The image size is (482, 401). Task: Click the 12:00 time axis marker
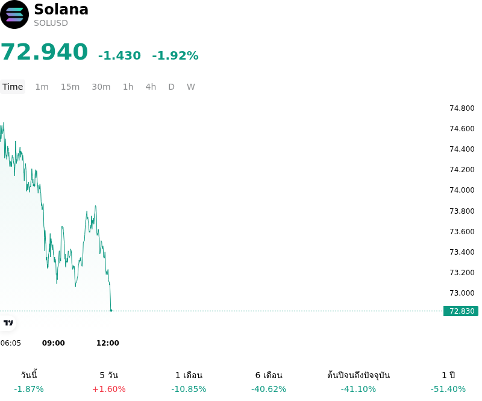pyautogui.click(x=108, y=343)
